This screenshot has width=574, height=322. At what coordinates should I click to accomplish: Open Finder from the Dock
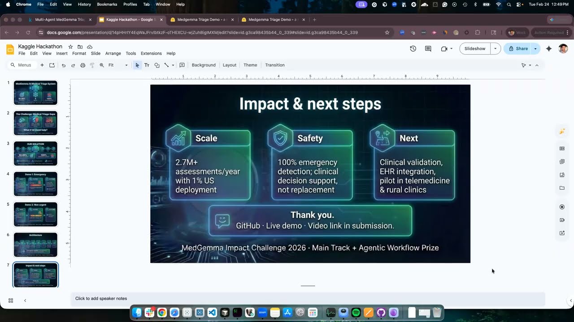(137, 313)
